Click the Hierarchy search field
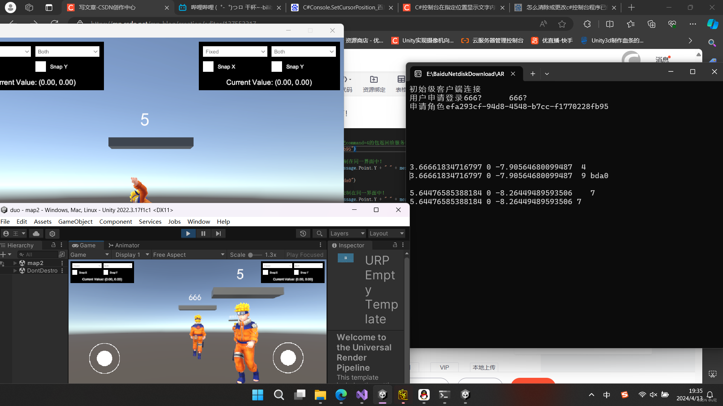 [38, 254]
